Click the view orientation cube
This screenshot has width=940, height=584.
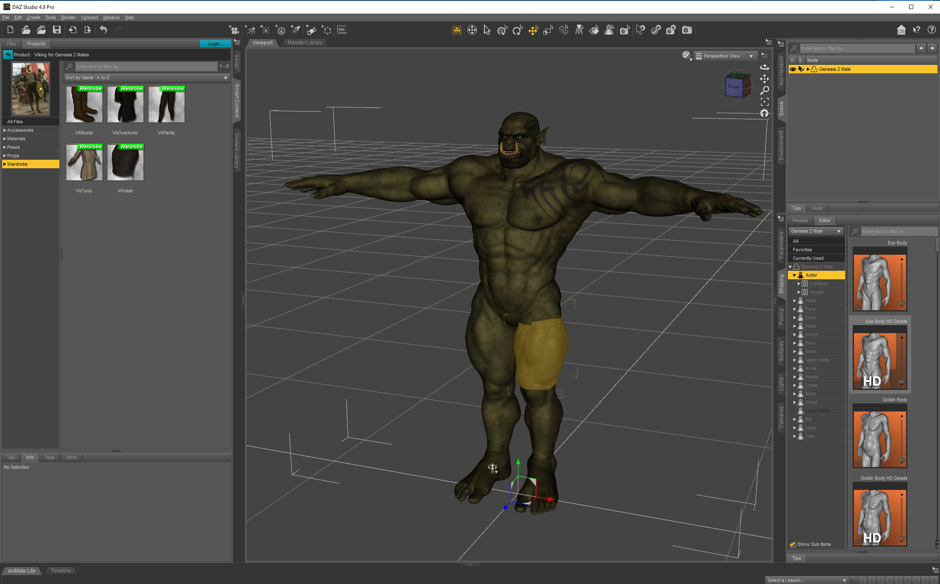(737, 85)
